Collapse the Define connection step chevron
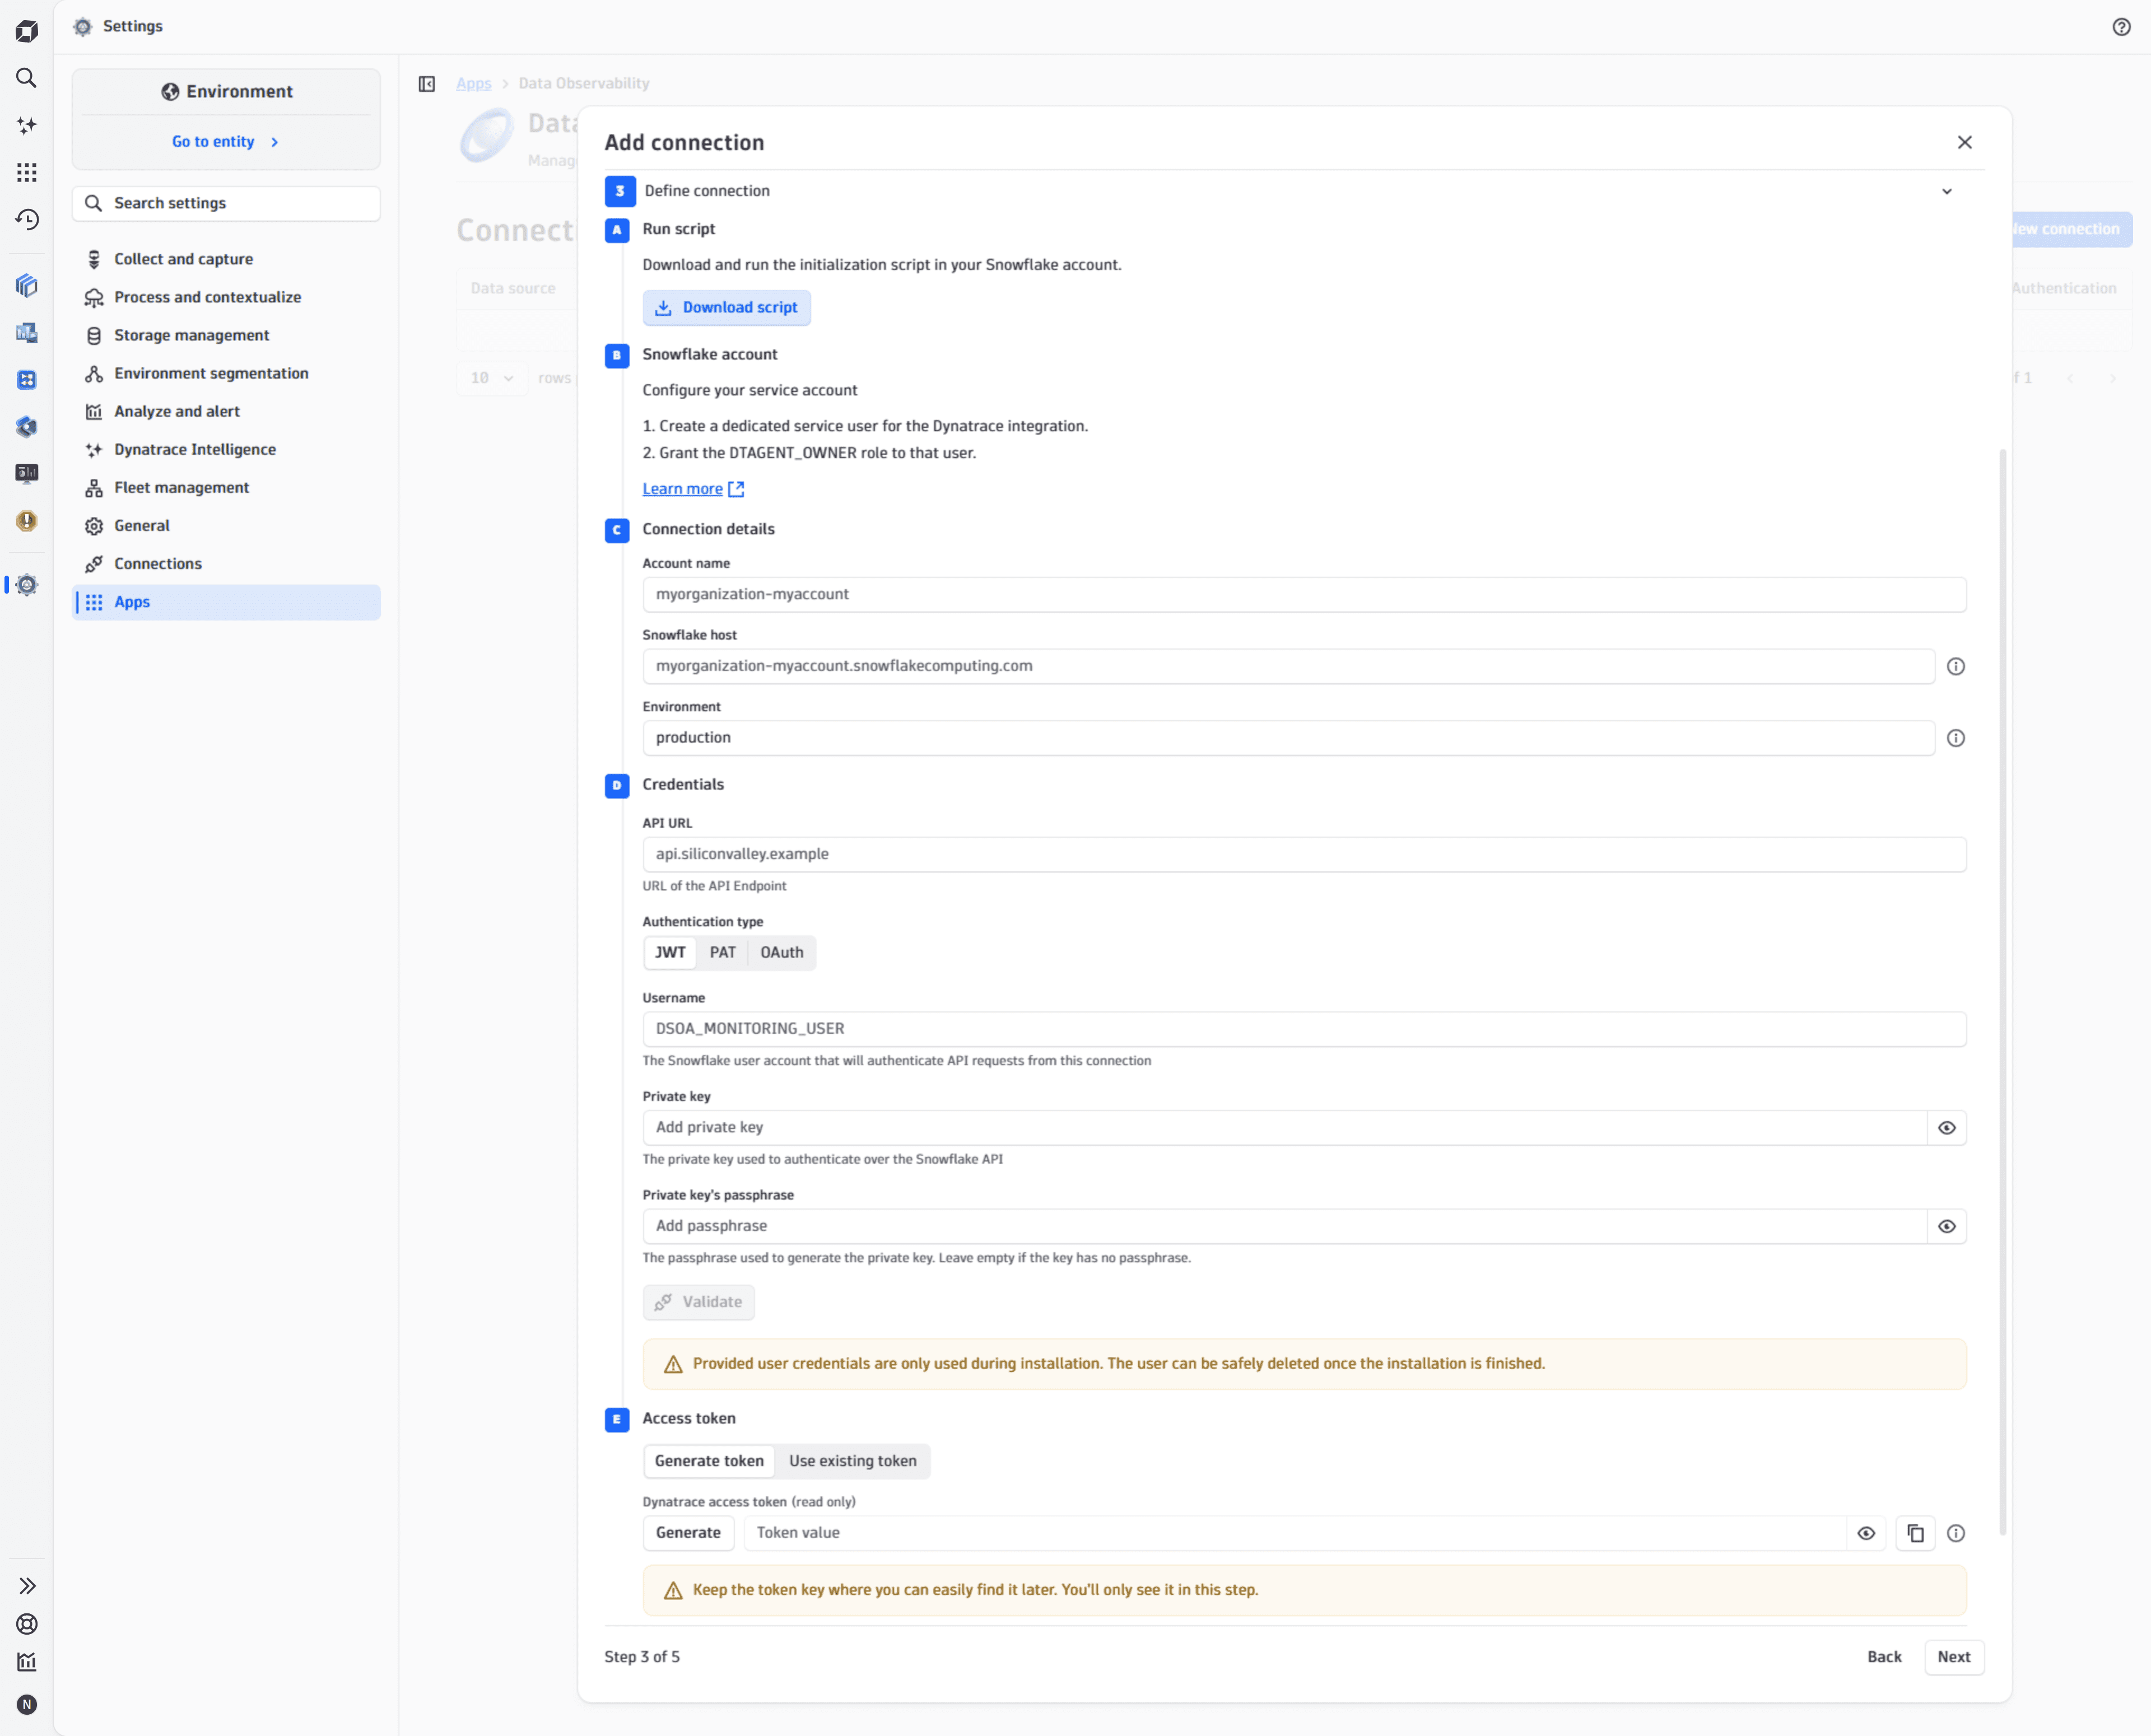The width and height of the screenshot is (2151, 1736). (x=1947, y=191)
